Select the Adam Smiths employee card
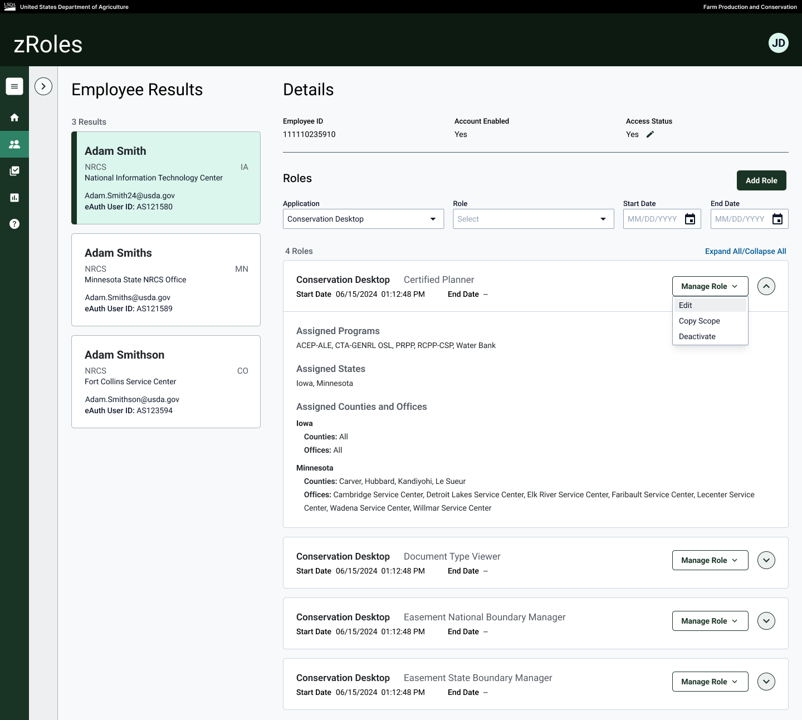The width and height of the screenshot is (802, 720). (166, 280)
